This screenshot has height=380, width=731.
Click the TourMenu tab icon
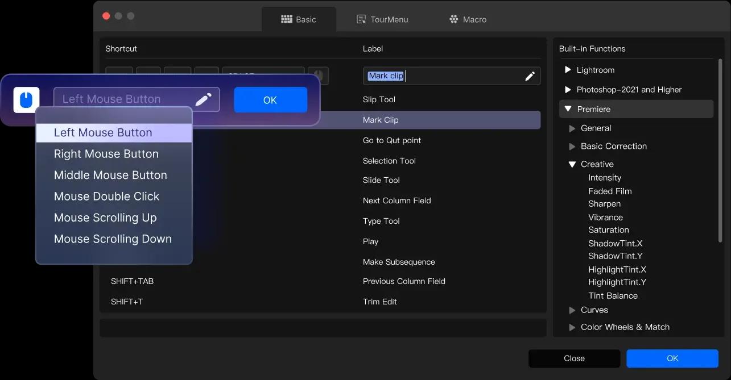361,19
